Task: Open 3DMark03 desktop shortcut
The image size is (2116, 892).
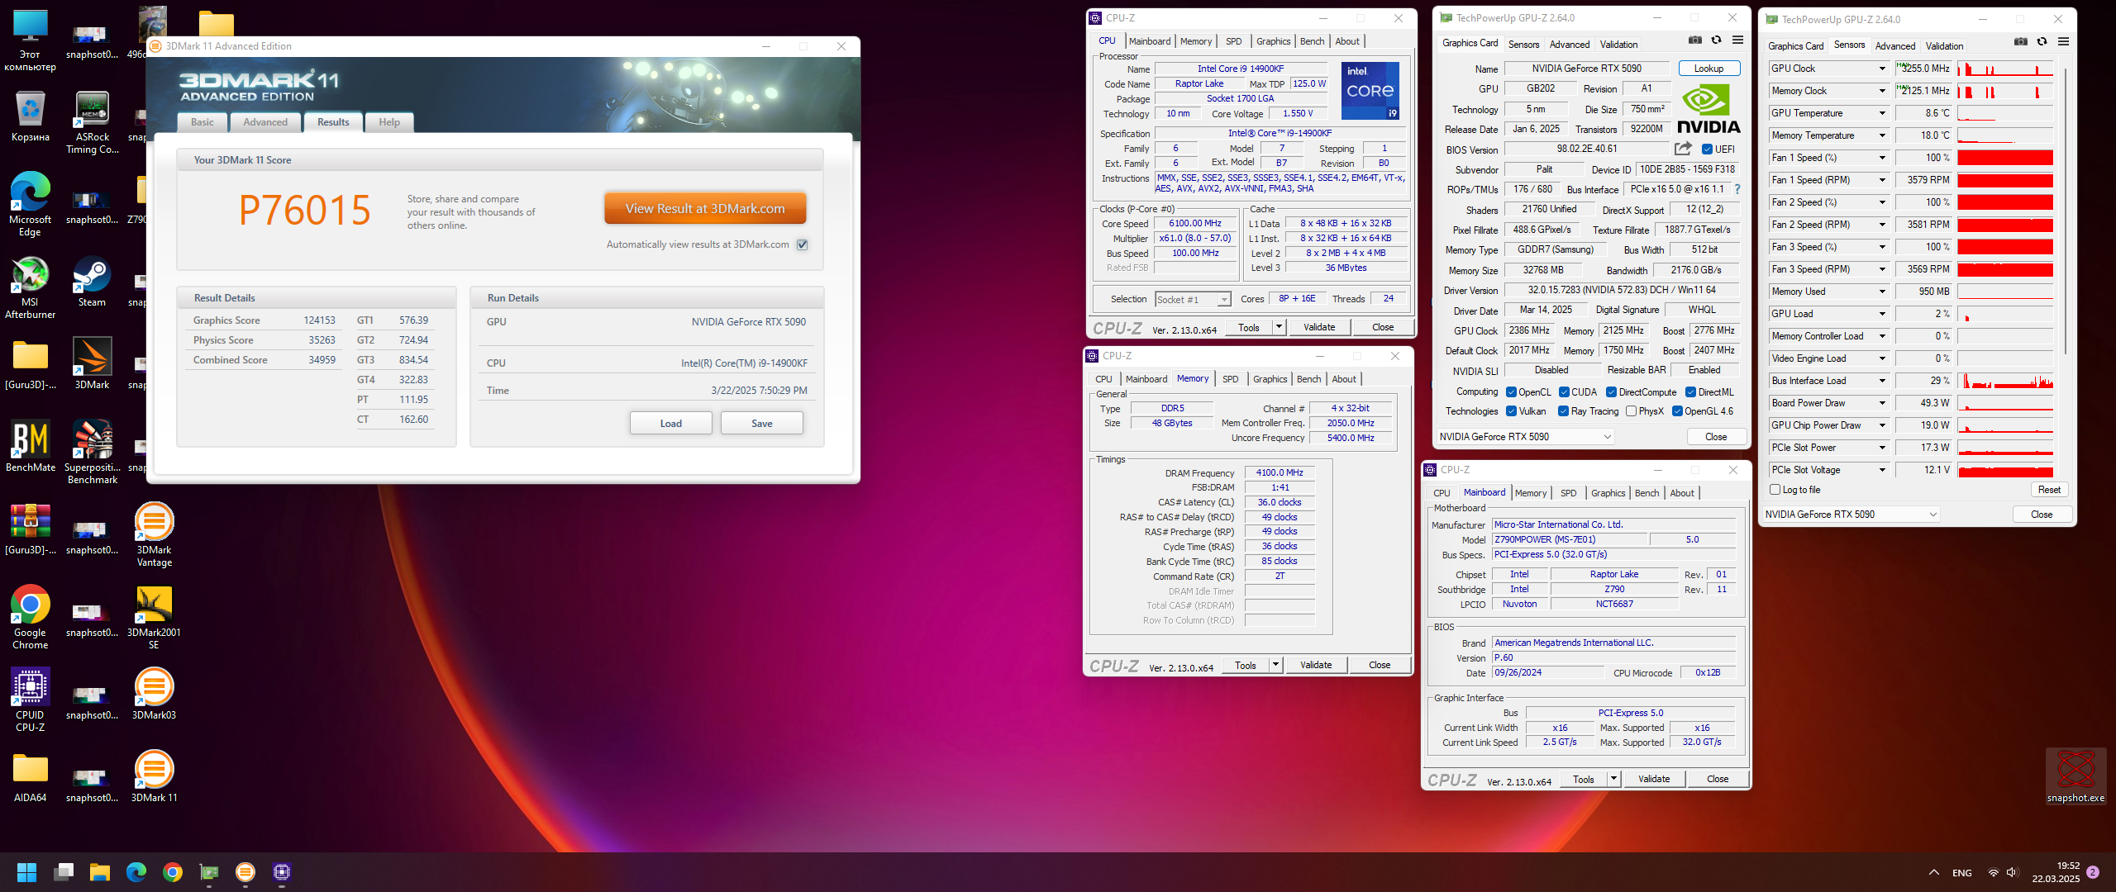Action: (x=155, y=695)
